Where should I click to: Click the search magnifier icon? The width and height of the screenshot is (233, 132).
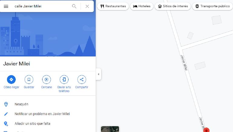(x=74, y=6)
